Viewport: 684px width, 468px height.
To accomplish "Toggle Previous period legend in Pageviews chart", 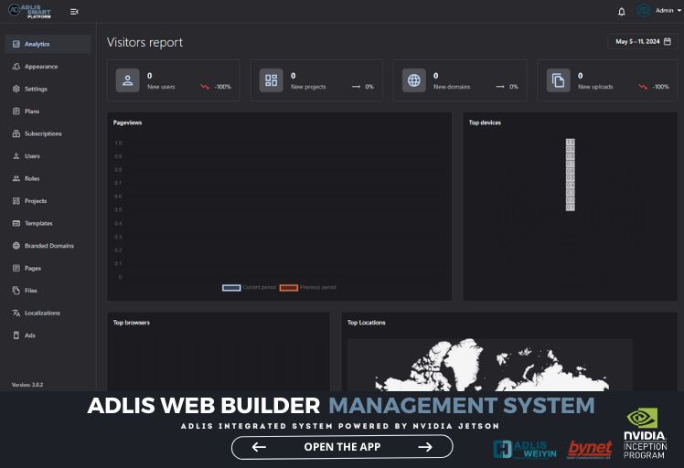I will click(x=307, y=287).
